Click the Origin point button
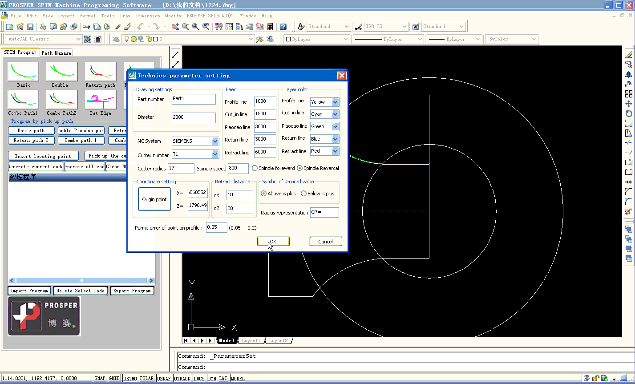Image resolution: width=635 pixels, height=384 pixels. 154,199
